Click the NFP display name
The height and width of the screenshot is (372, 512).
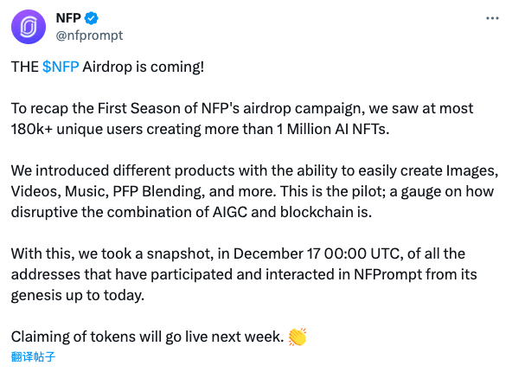pyautogui.click(x=68, y=18)
